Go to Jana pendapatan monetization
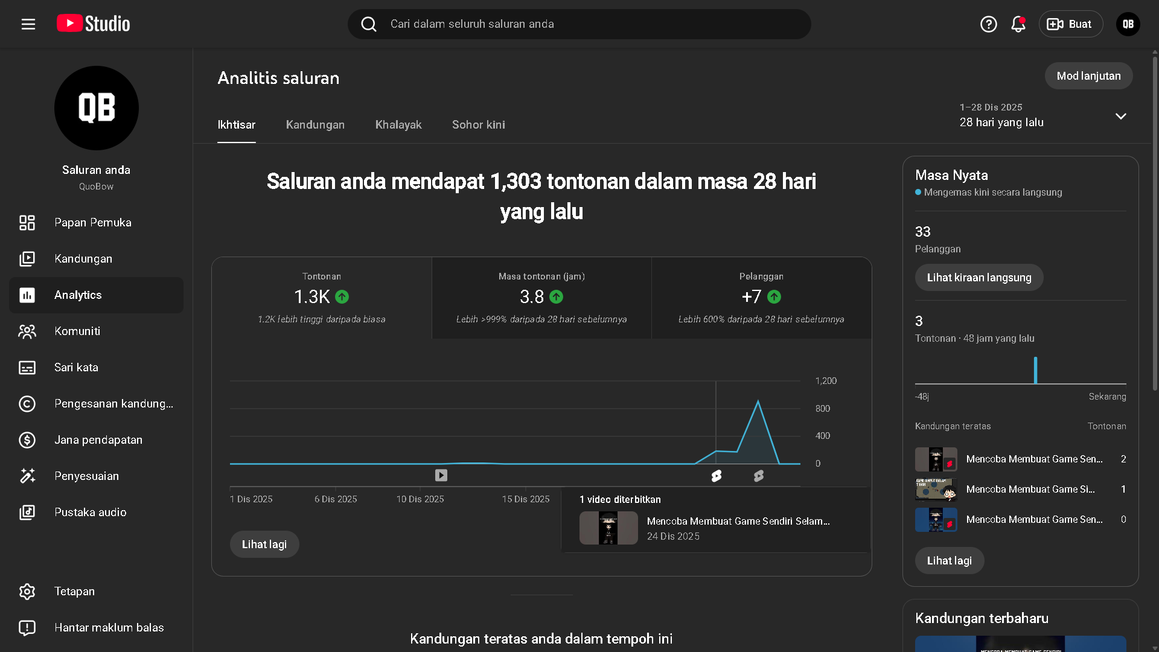 click(98, 440)
